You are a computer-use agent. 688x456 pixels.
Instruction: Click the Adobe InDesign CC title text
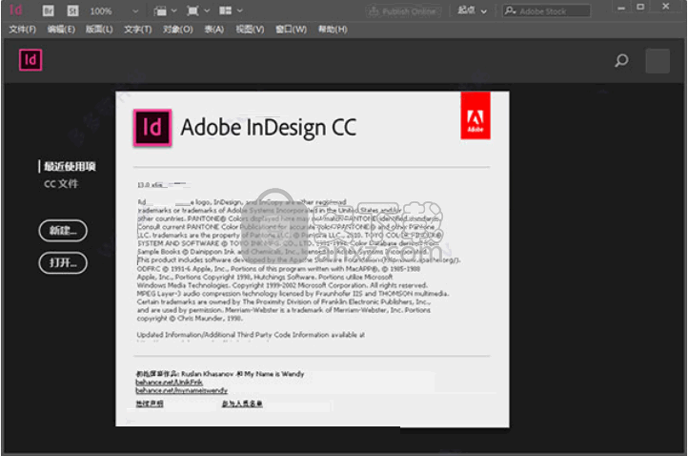click(x=269, y=128)
